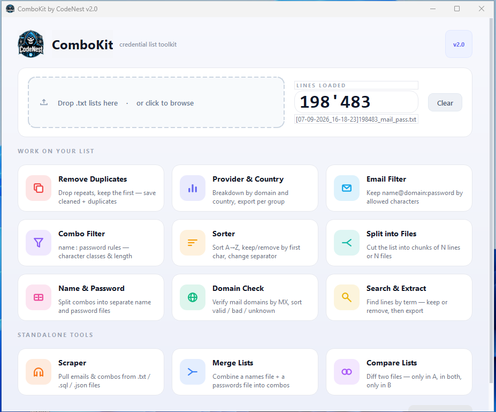Click 'Sort A→Z, keep/remove by first char' description
496x412 pixels.
click(256, 251)
